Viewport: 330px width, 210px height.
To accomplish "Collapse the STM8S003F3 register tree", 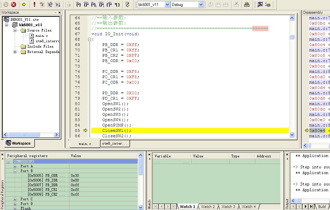I will 8,162.
